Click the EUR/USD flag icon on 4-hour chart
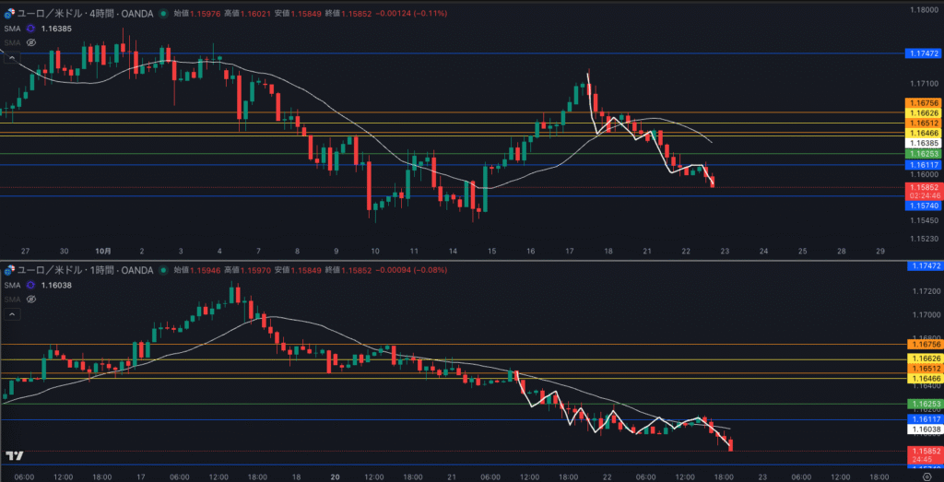Viewport: 944px width, 482px height. (10, 14)
